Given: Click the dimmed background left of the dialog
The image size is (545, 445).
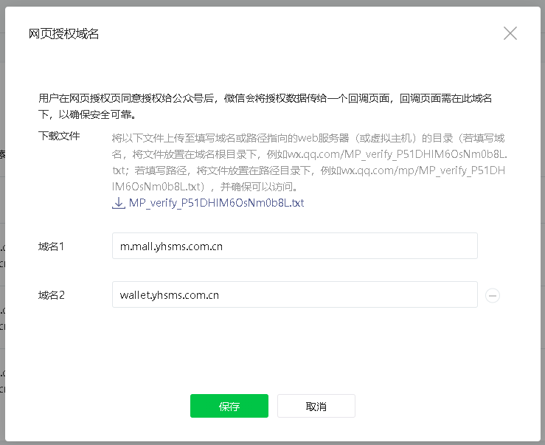Looking at the screenshot, I should pyautogui.click(x=2, y=221).
